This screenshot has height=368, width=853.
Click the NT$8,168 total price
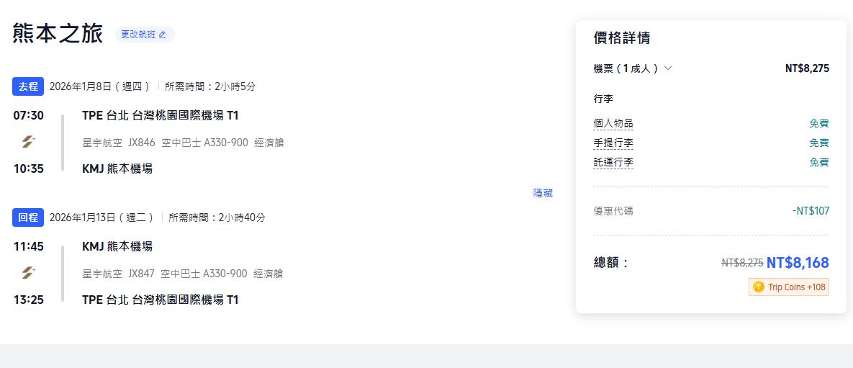798,263
